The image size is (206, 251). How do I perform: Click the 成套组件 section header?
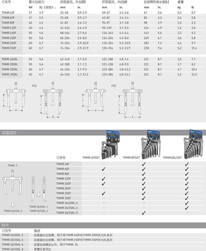9,133
